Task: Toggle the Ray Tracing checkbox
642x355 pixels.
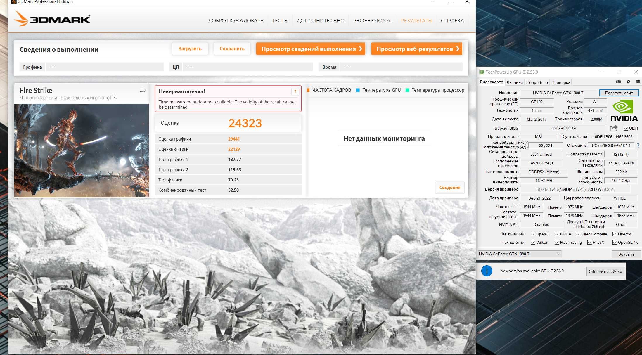Action: [557, 242]
